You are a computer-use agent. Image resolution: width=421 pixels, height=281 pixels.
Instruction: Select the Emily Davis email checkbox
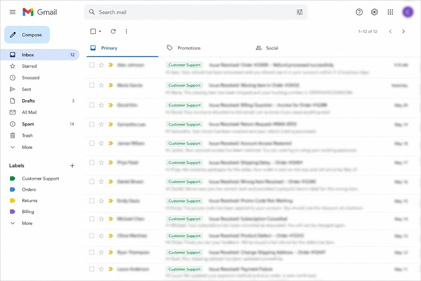[92, 201]
